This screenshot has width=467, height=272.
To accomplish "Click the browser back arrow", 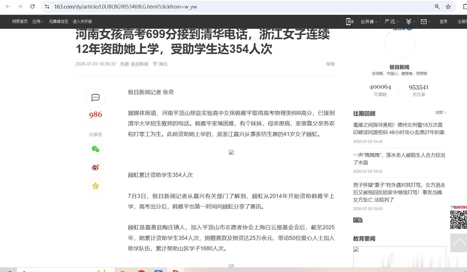I will pos(8,7).
